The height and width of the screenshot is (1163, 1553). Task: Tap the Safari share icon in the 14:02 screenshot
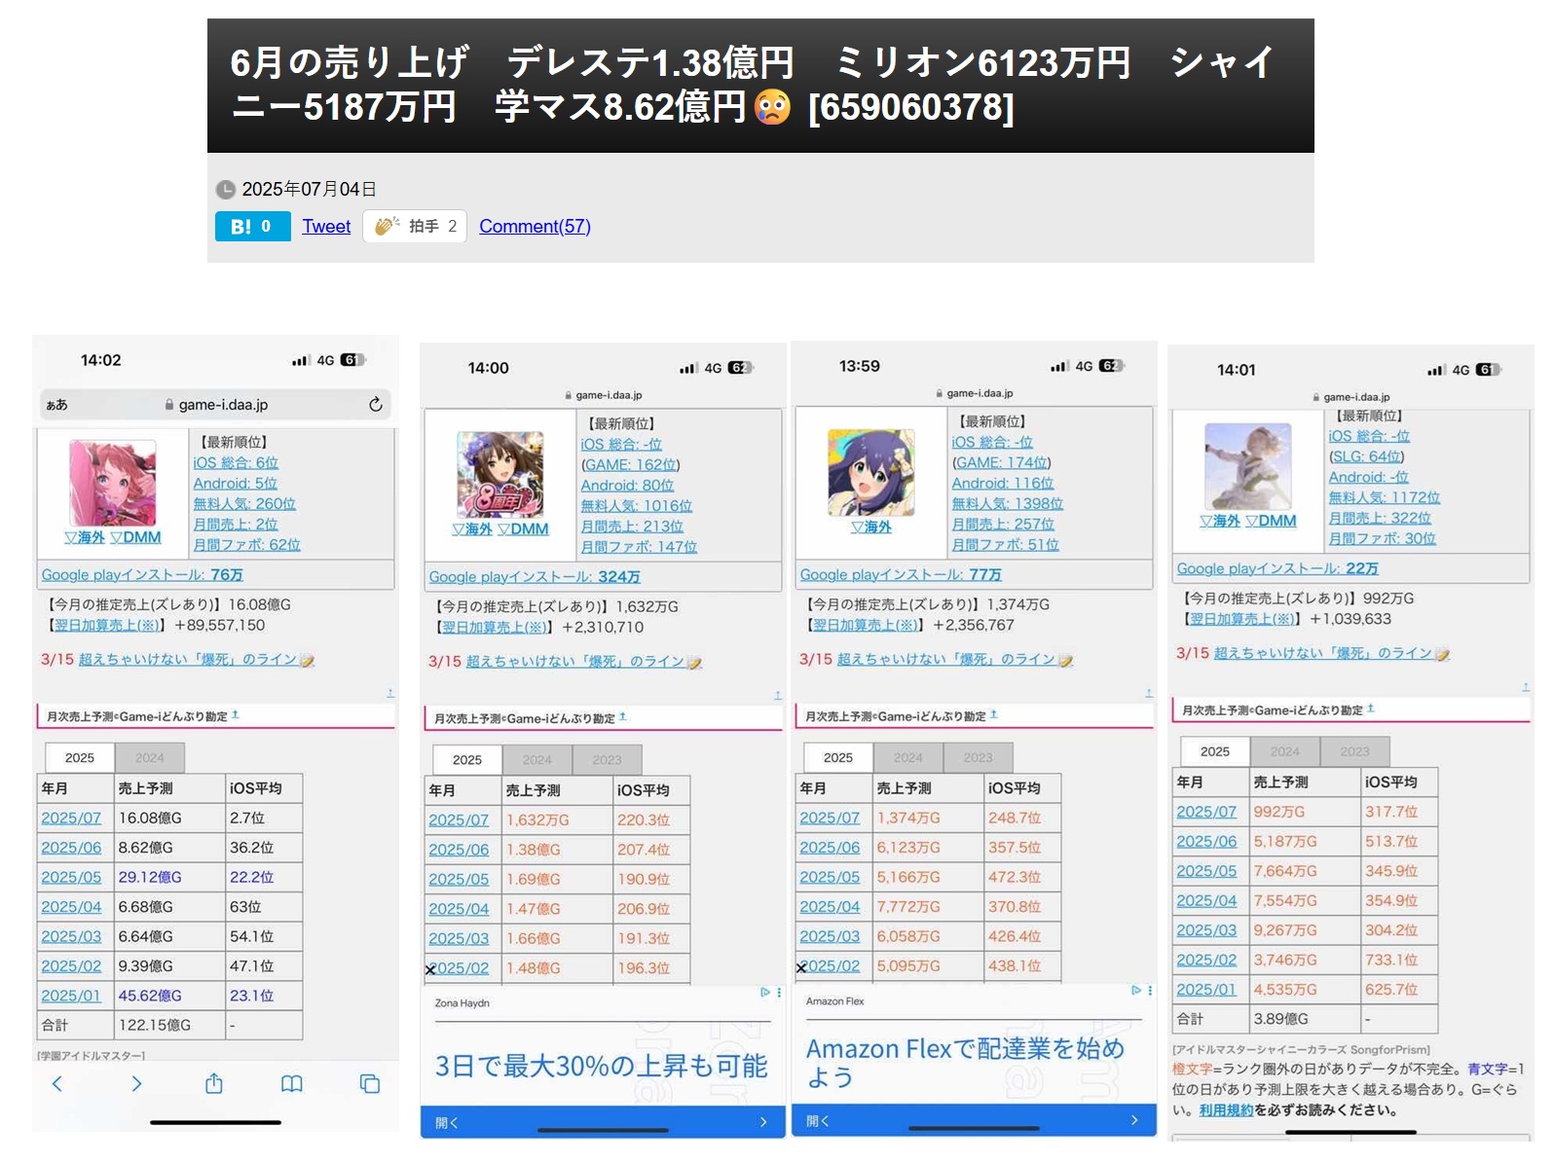click(x=214, y=1083)
